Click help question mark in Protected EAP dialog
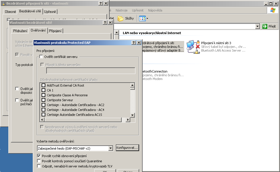Image resolution: width=280 pixels, height=172 pixels. click(x=134, y=43)
